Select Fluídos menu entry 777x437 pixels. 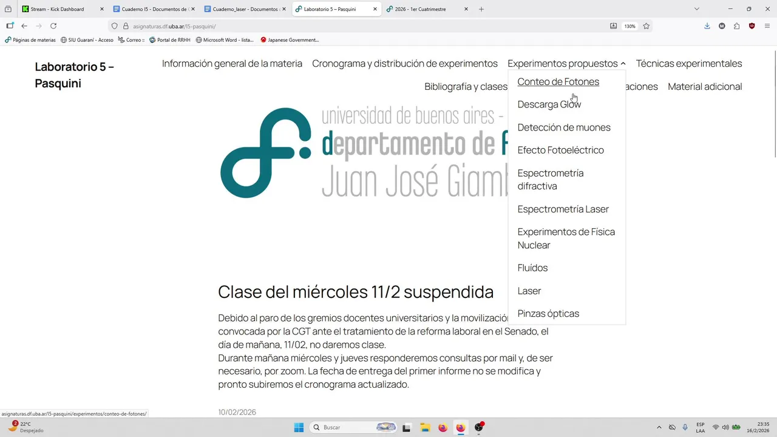click(x=532, y=268)
